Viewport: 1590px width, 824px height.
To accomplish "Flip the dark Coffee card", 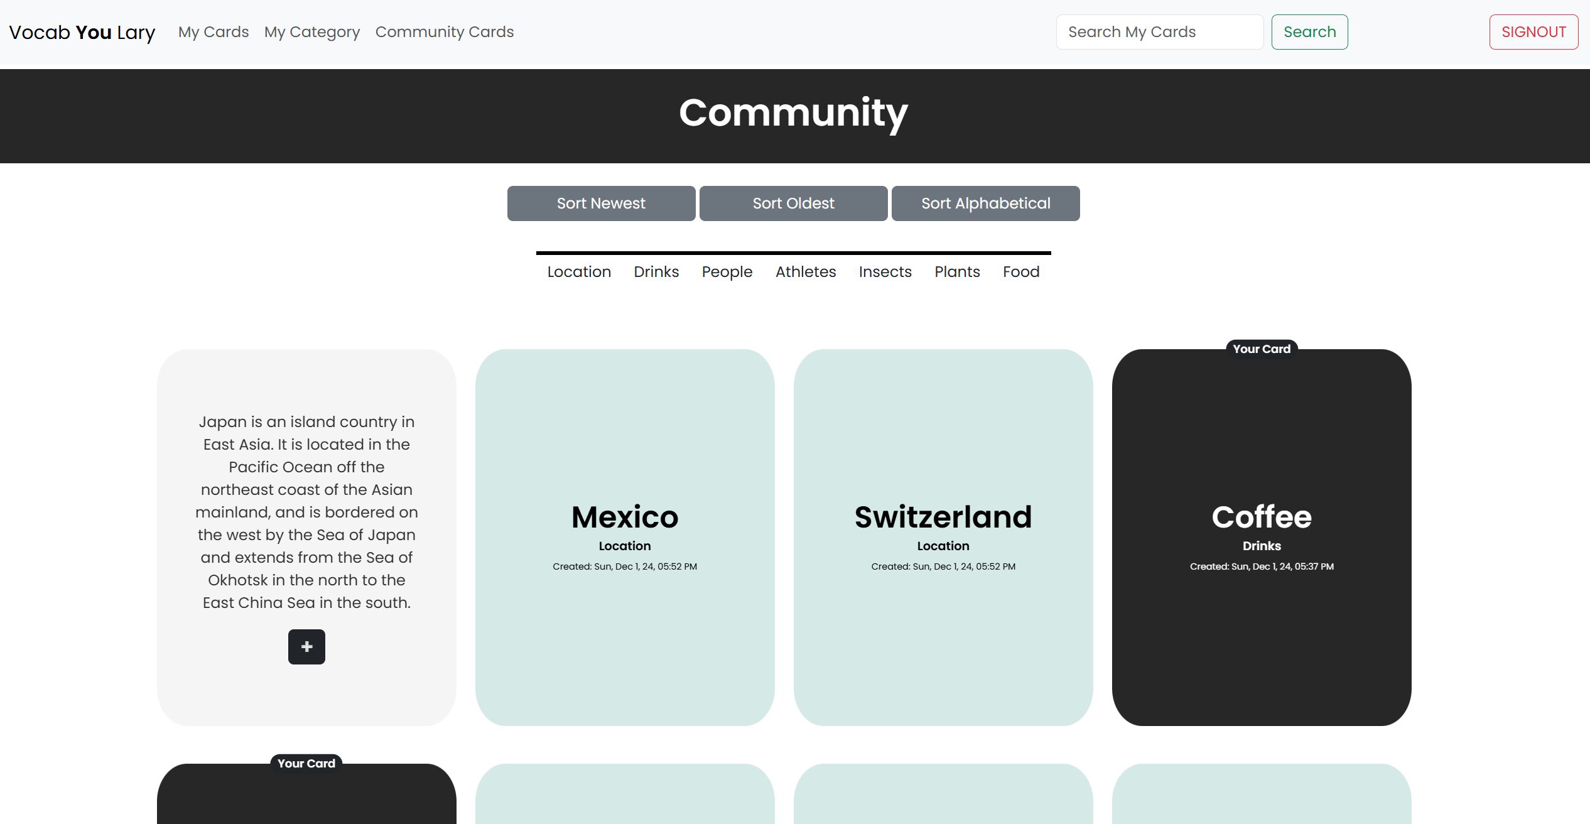I will 1262,537.
